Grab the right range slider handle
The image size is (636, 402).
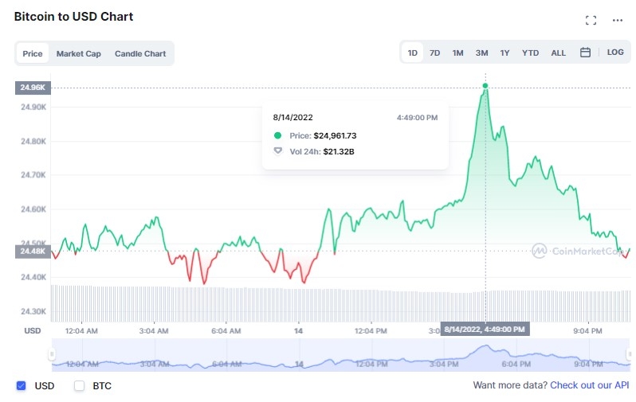(x=630, y=354)
